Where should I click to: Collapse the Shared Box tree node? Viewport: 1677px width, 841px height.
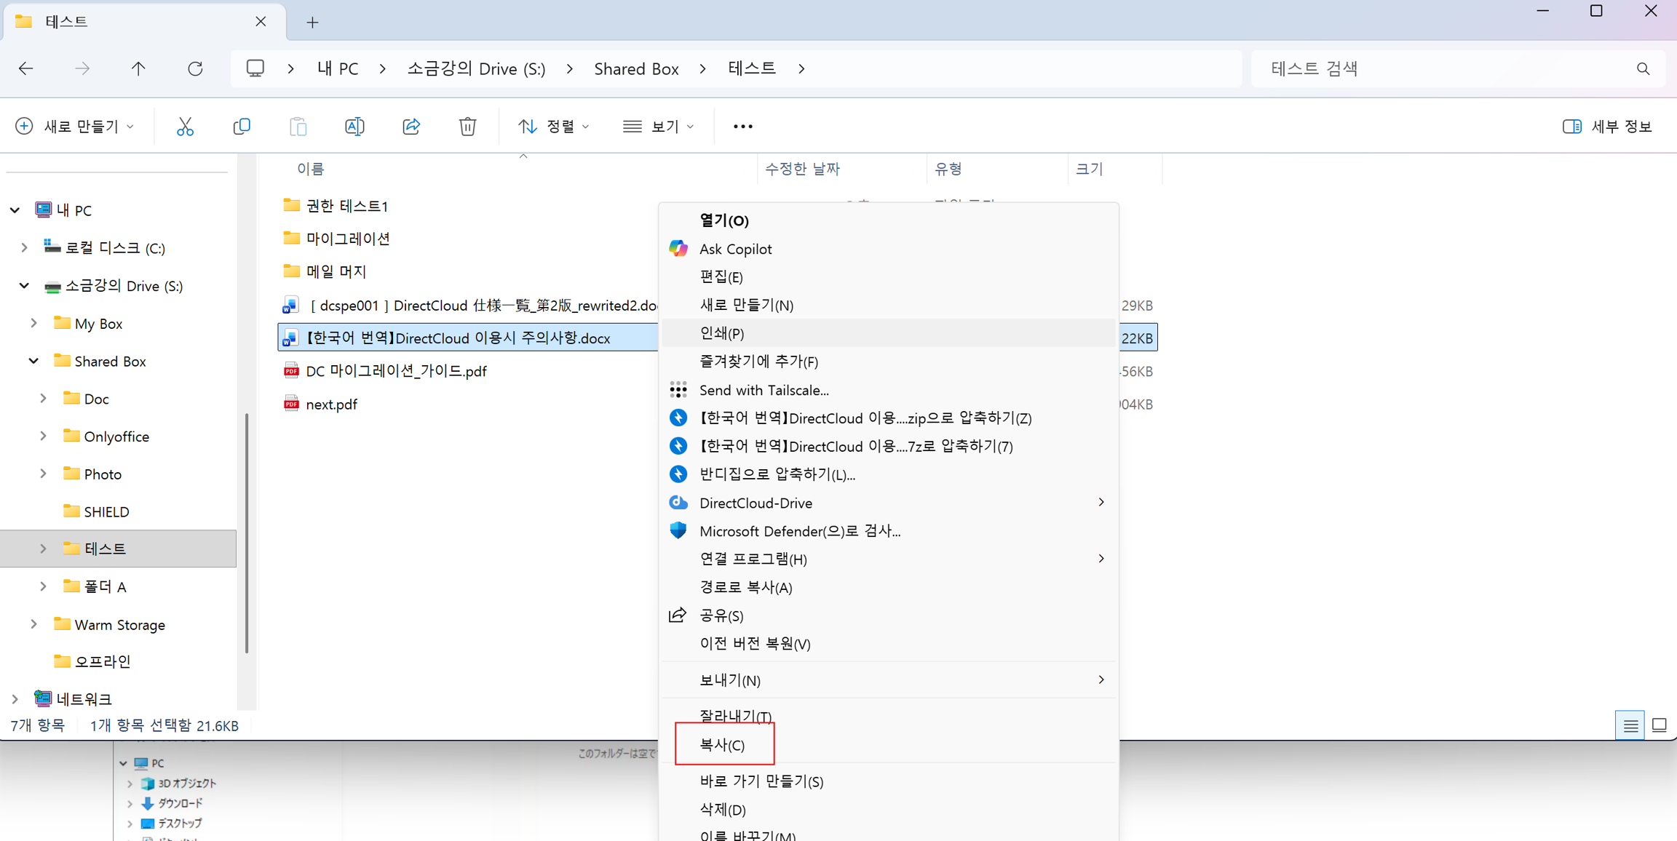(x=33, y=361)
